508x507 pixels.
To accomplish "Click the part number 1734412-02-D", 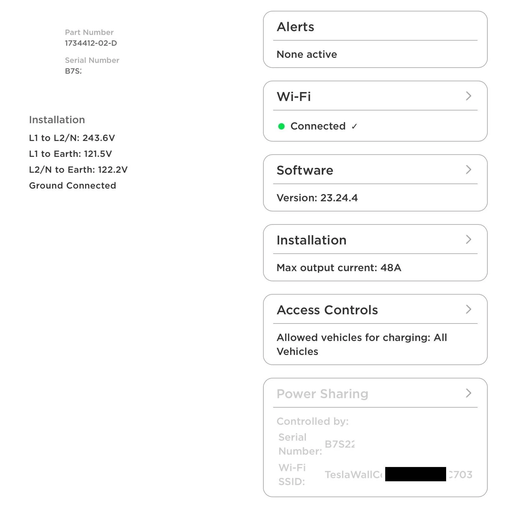I will pyautogui.click(x=91, y=43).
